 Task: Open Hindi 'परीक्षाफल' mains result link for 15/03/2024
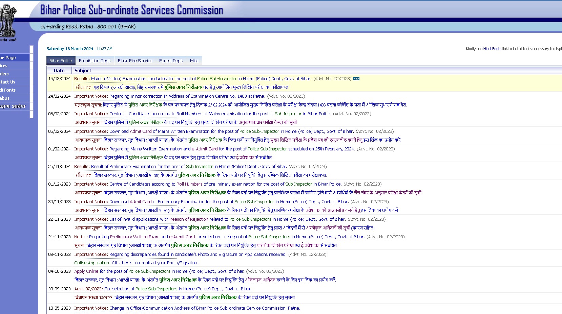coord(182,87)
